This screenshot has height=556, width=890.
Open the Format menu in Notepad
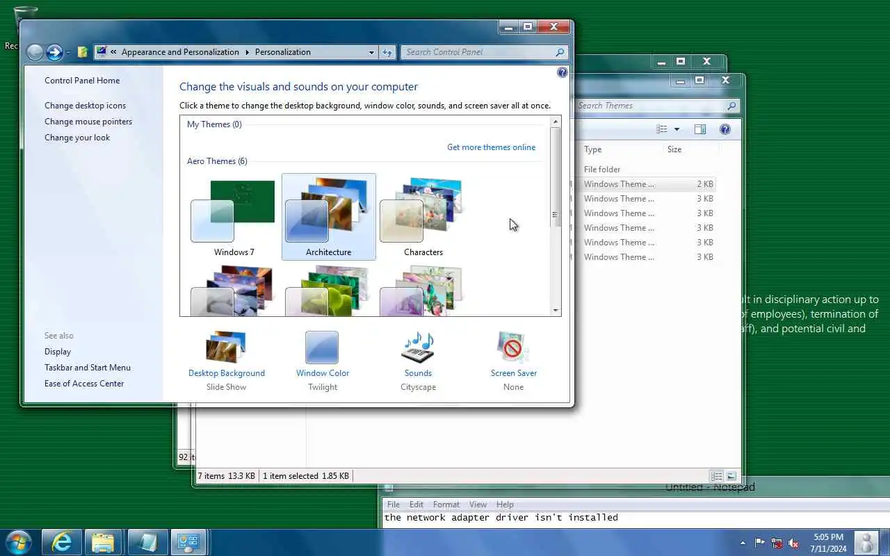(446, 505)
